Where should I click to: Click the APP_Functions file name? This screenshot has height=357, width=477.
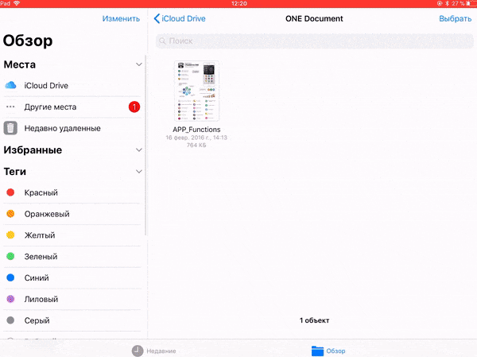[x=196, y=130]
